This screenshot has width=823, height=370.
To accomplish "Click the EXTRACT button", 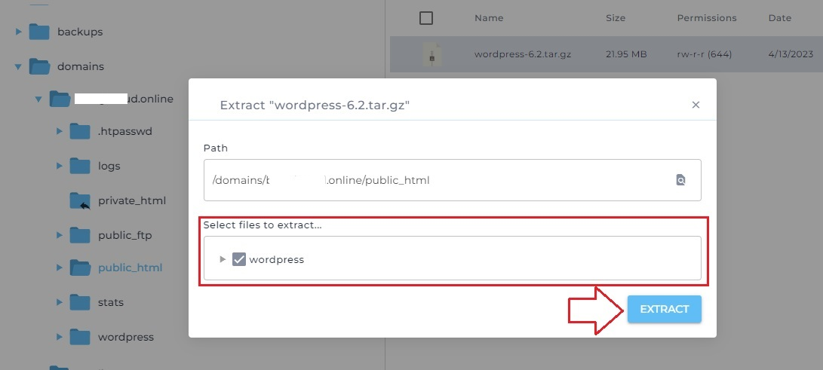I will pyautogui.click(x=664, y=309).
